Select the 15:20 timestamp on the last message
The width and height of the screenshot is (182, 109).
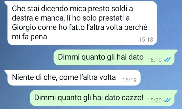point(154,100)
